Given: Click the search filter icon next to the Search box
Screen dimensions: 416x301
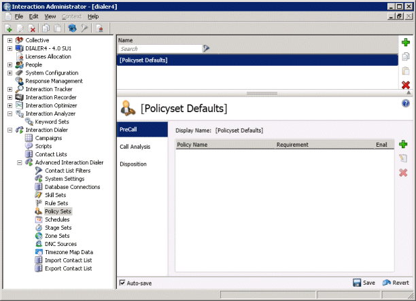Looking at the screenshot, I should click(206, 49).
